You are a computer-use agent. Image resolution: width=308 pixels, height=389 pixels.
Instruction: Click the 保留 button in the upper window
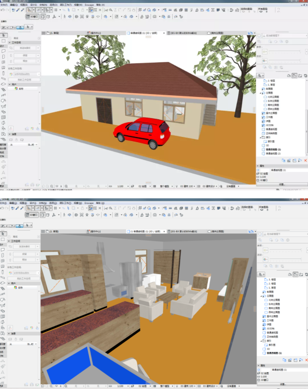click(x=25, y=55)
